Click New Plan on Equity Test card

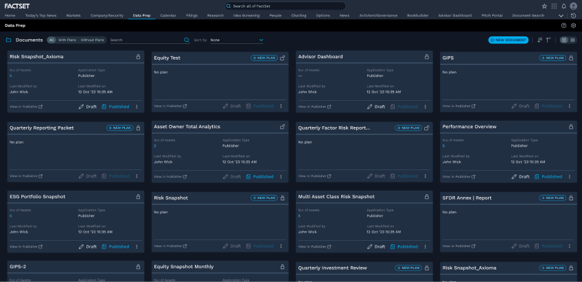(264, 58)
